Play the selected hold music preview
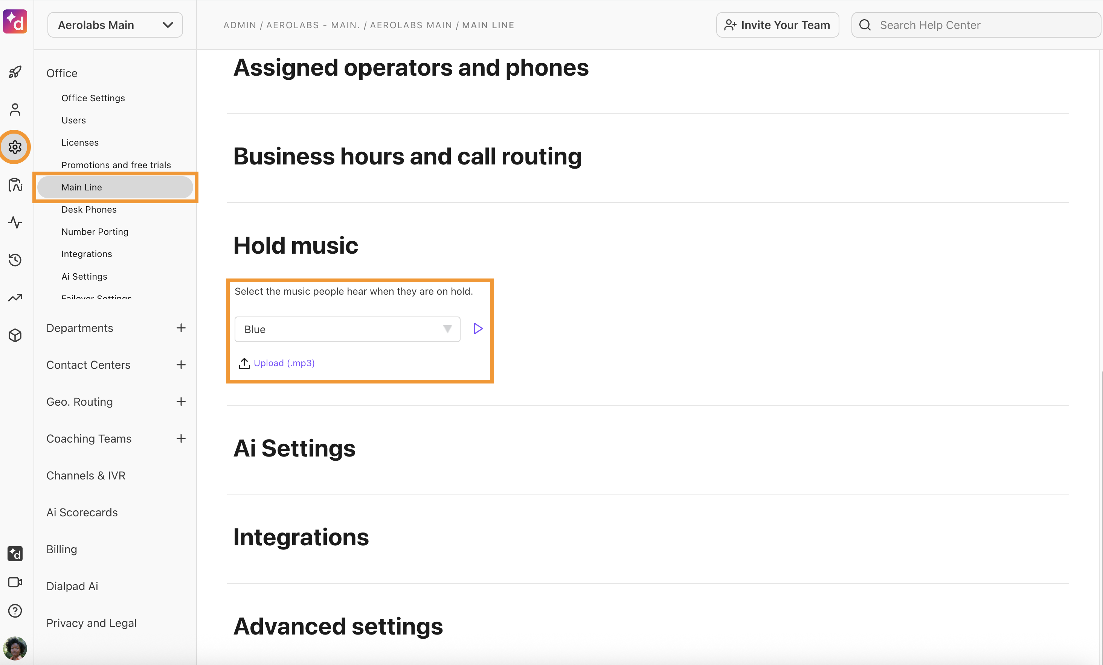1103x665 pixels. click(478, 329)
